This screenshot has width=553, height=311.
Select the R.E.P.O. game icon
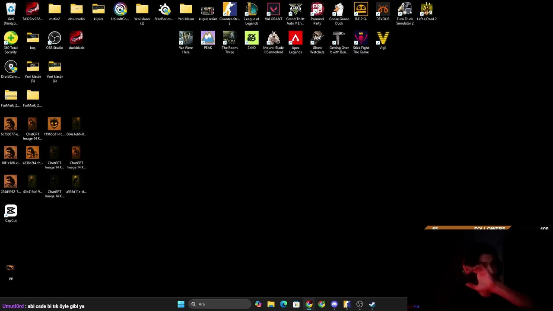pos(361,12)
